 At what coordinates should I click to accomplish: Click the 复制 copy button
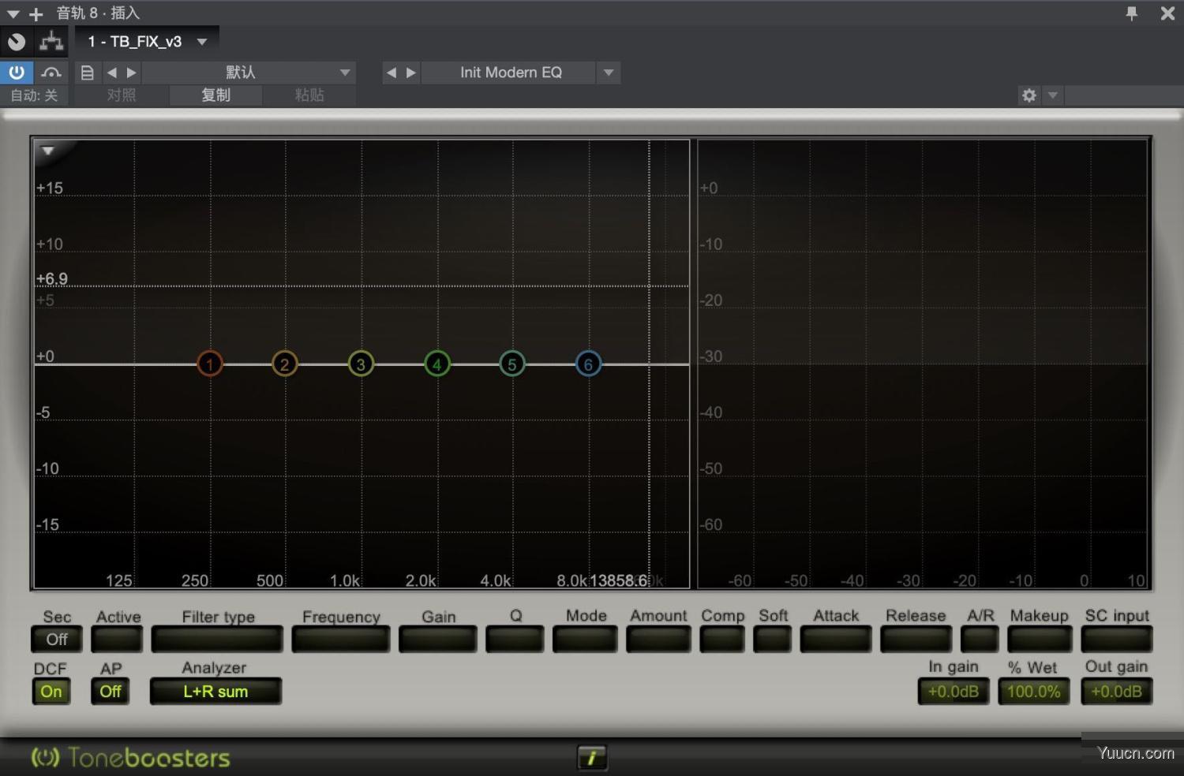[x=215, y=95]
